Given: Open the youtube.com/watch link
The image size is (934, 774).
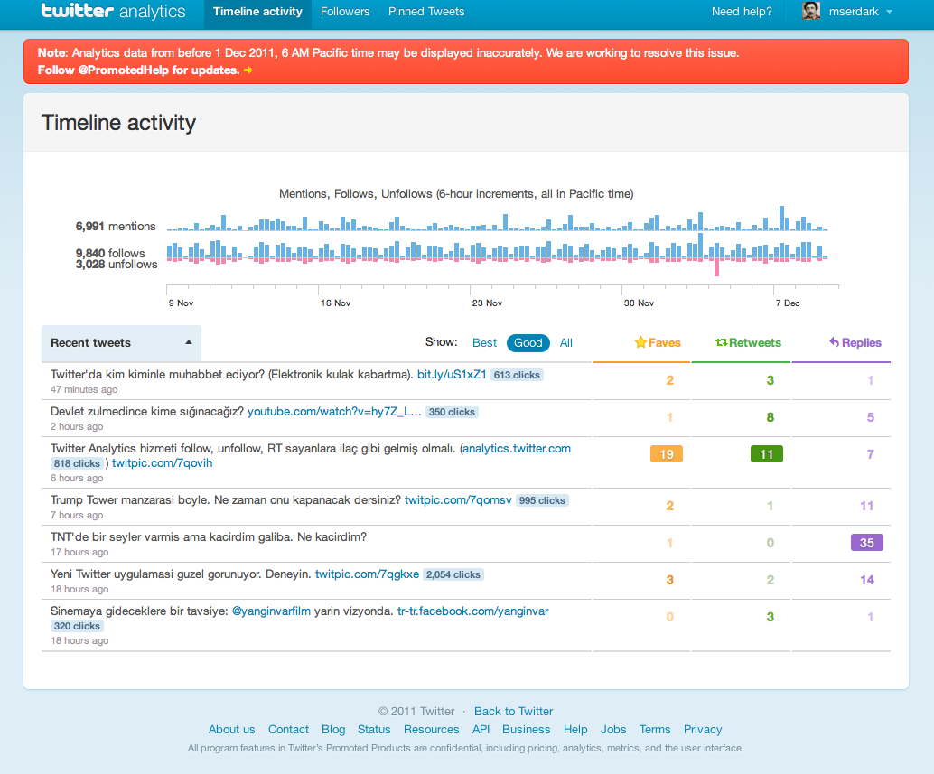Looking at the screenshot, I should click(x=334, y=412).
